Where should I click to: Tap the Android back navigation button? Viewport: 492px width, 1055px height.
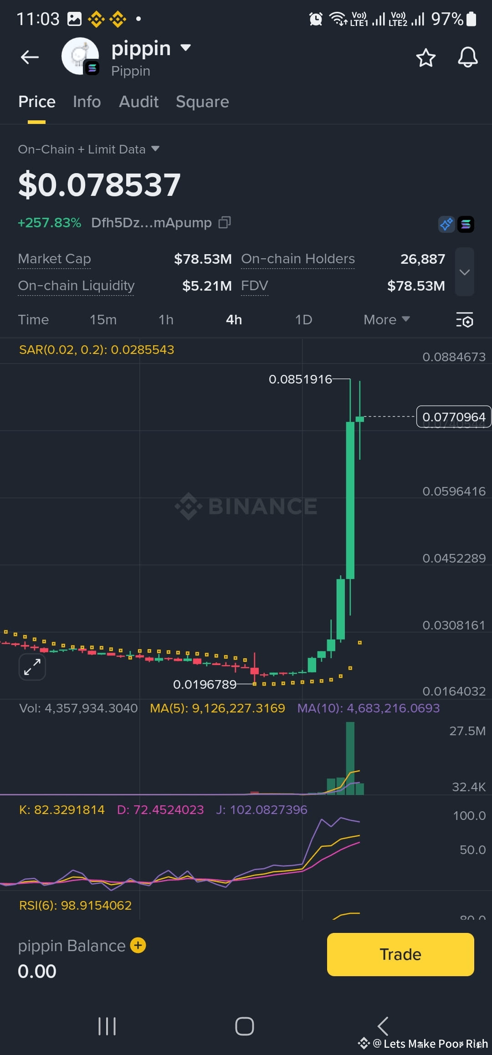[x=383, y=1026]
